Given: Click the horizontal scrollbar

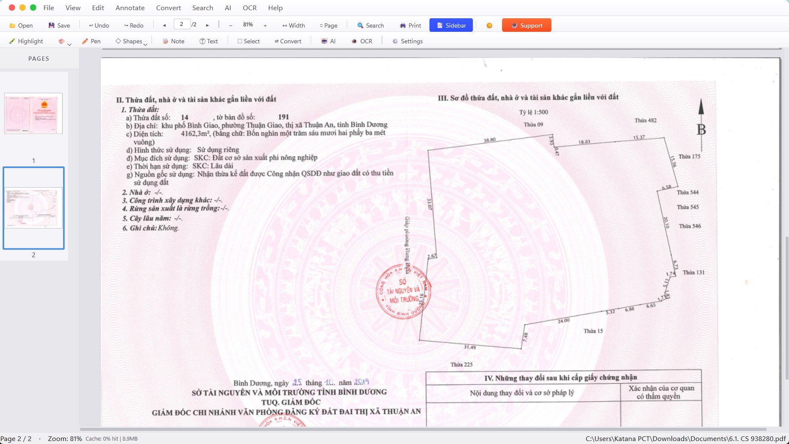Looking at the screenshot, I should [x=423, y=429].
